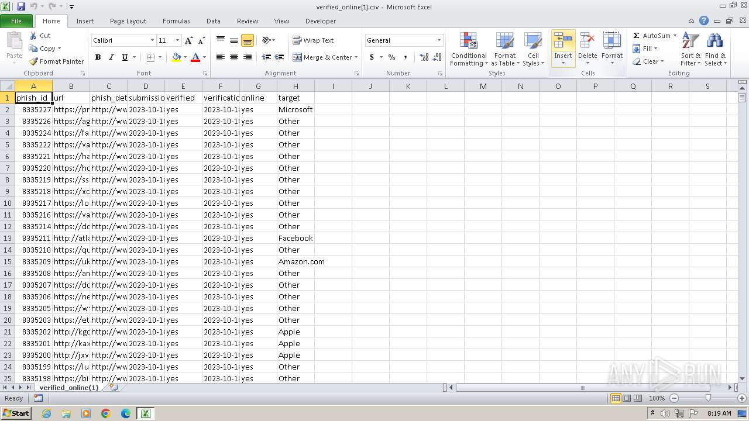Switch to the Insert tab
Viewport: 749px width, 421px height.
[85, 21]
